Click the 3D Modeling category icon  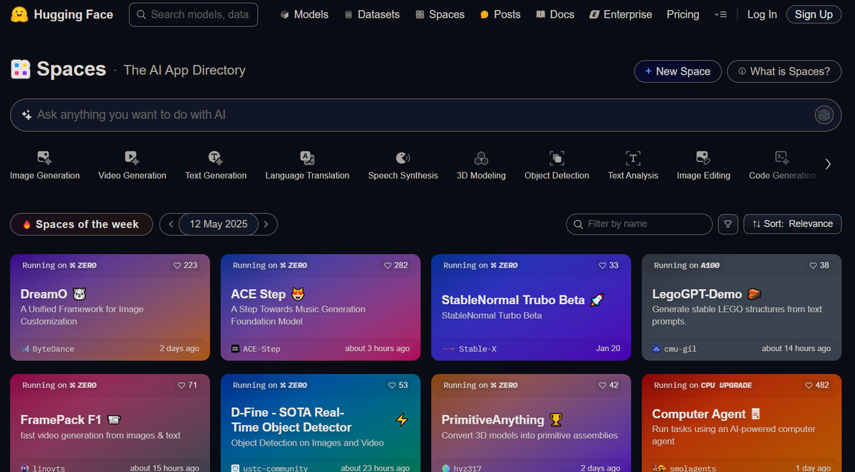point(481,157)
